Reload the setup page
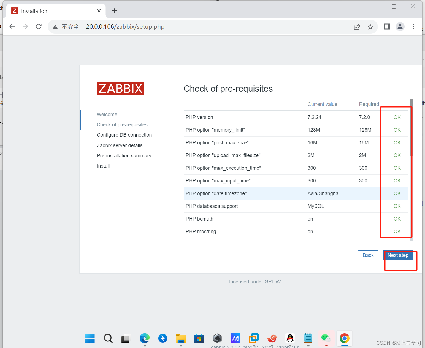Viewport: 425px width, 348px height. click(39, 26)
